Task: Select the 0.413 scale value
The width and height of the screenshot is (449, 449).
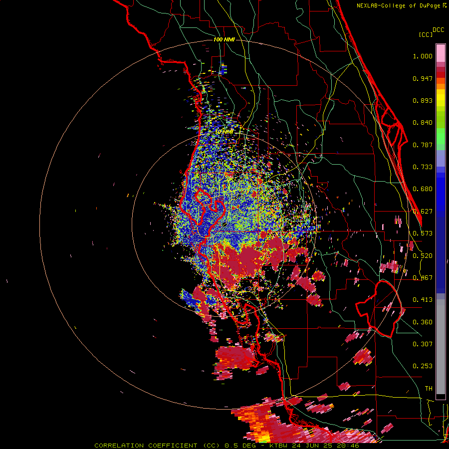Action: 423,300
